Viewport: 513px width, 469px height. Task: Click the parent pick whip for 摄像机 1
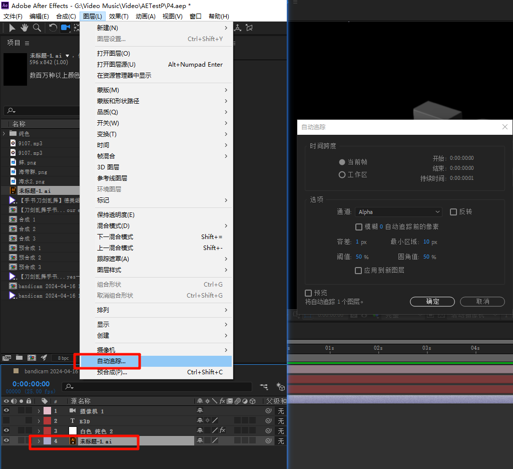tap(268, 411)
